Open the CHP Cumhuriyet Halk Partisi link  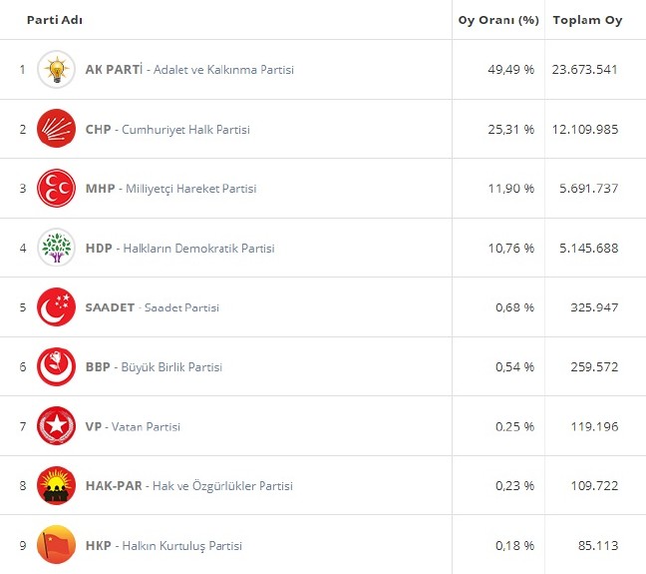[167, 130]
